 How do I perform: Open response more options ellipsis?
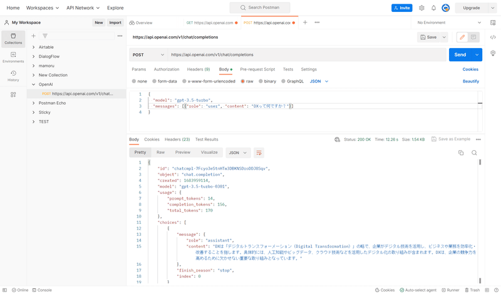pyautogui.click(x=478, y=139)
